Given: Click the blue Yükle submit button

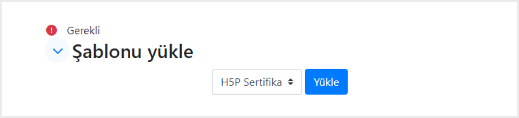Looking at the screenshot, I should point(326,82).
